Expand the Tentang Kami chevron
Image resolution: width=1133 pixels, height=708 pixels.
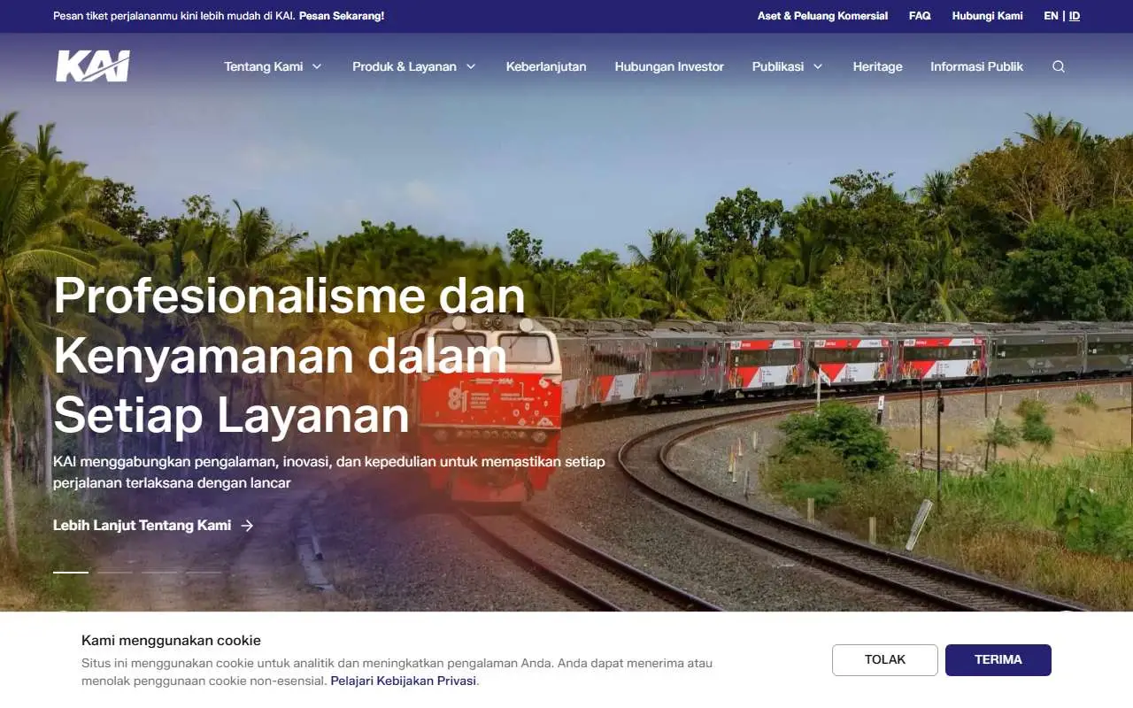(x=317, y=66)
